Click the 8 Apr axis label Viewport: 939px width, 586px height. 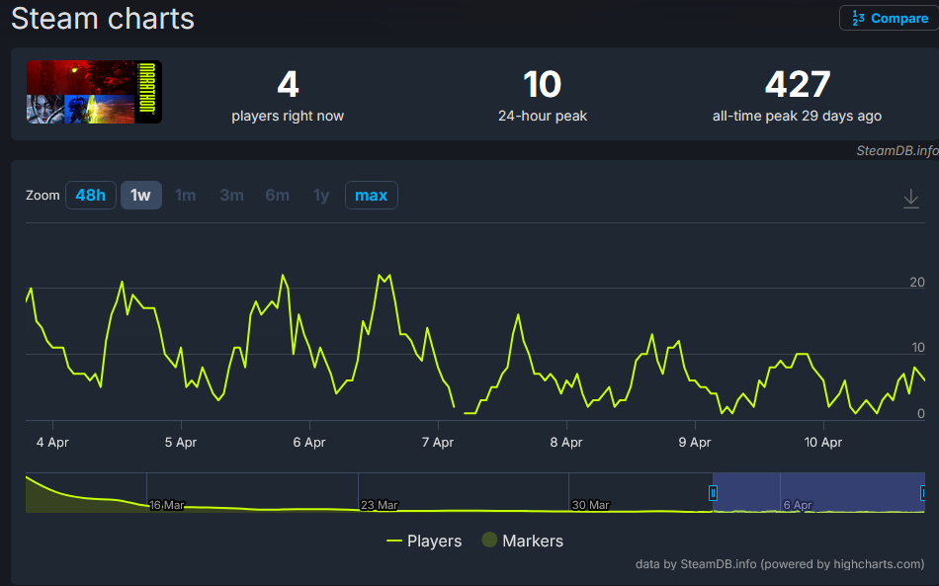click(x=566, y=443)
